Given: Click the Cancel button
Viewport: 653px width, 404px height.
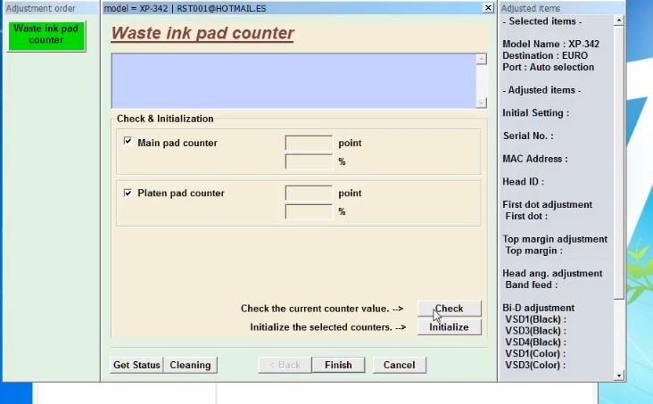Looking at the screenshot, I should (400, 365).
